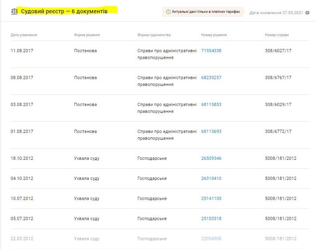Open the faded decision link 22054908
This screenshot has width=315, height=249.
(211, 239)
